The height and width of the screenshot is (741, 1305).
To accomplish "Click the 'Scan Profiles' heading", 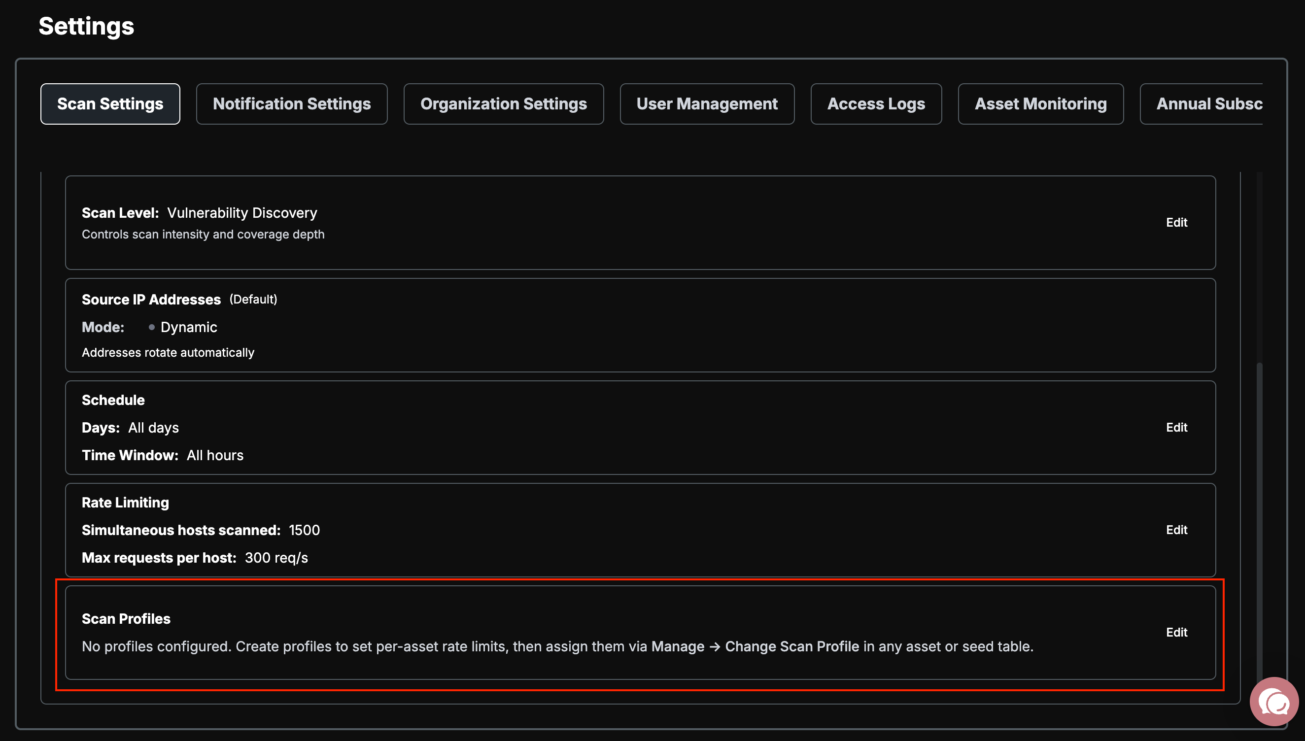I will 126,619.
